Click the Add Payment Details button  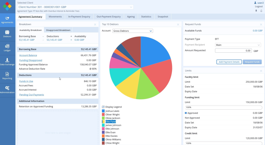tap(229, 62)
